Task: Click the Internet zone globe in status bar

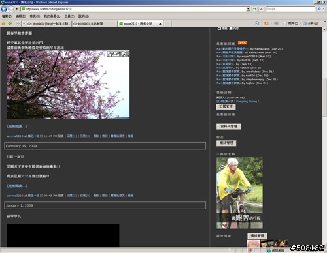Action: point(269,250)
